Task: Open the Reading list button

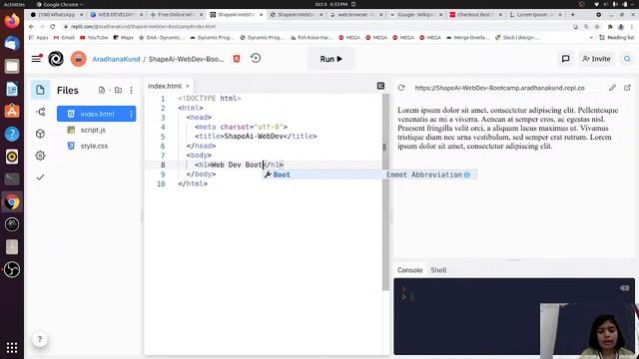Action: 617,38
